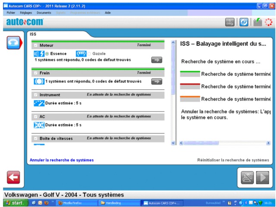The image size is (276, 207).
Task: Click the Instrument header text
Action: pos(50,95)
